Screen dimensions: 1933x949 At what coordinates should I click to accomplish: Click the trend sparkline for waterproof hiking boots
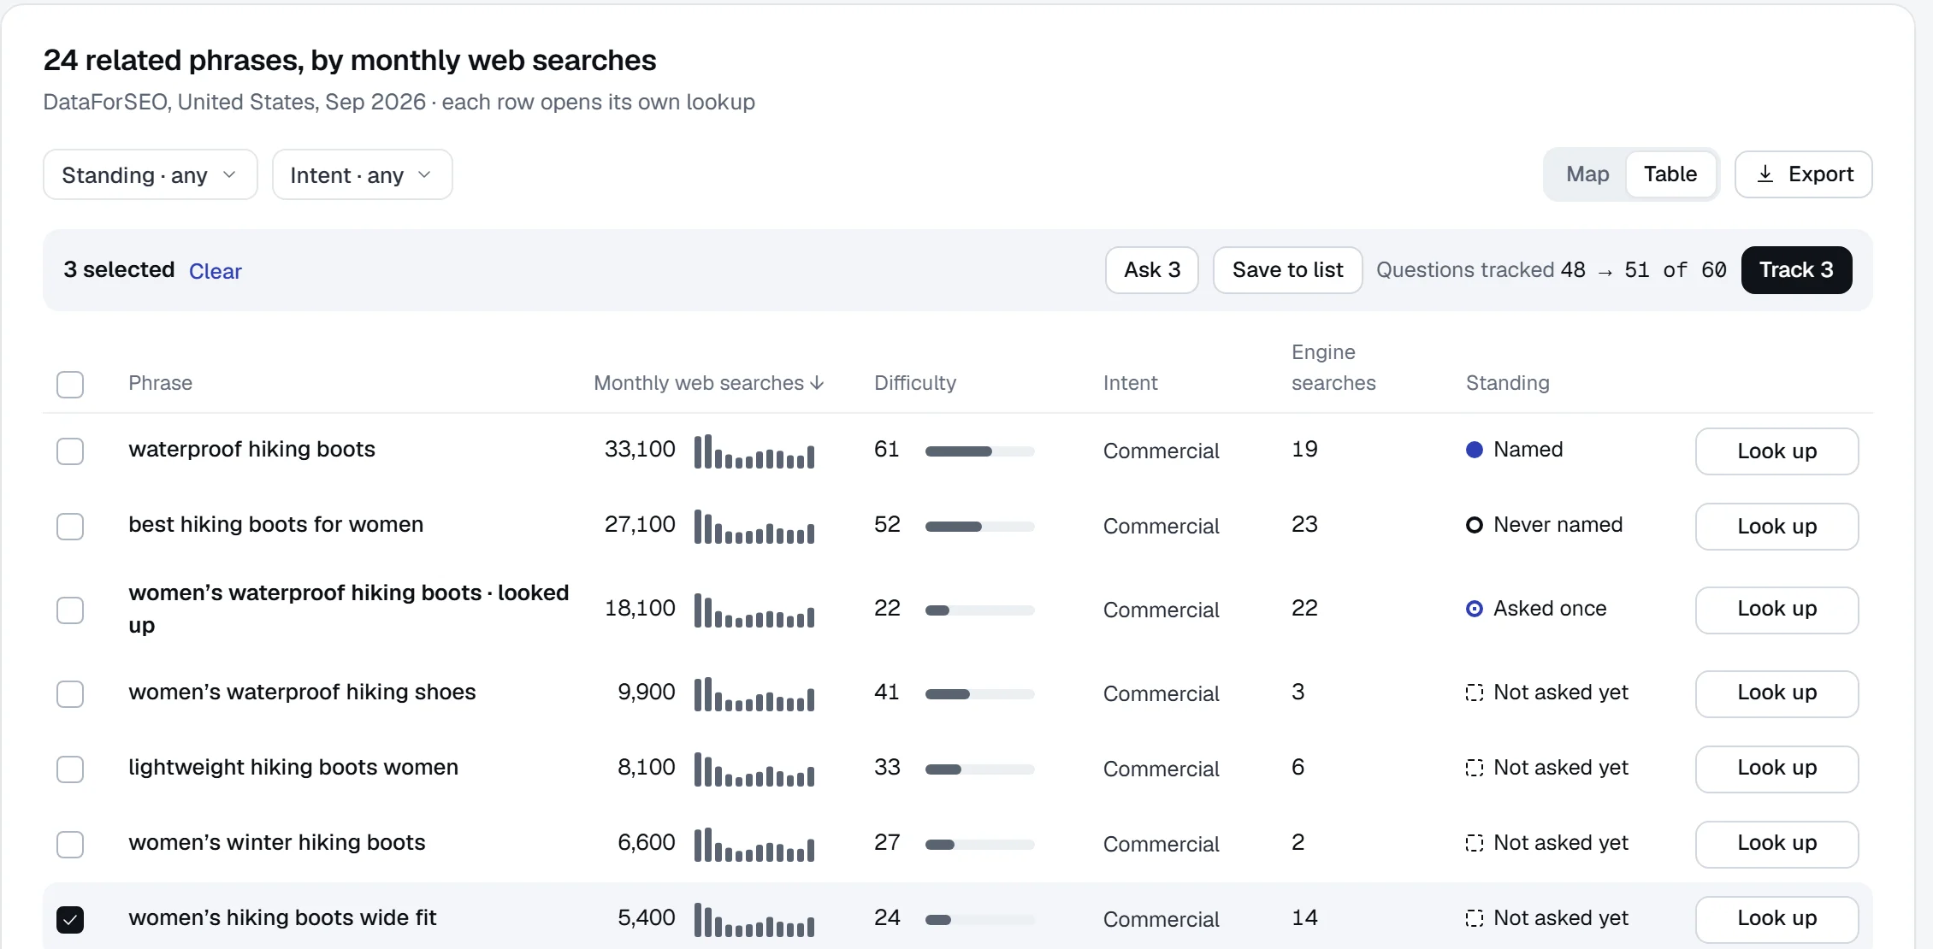tap(754, 451)
